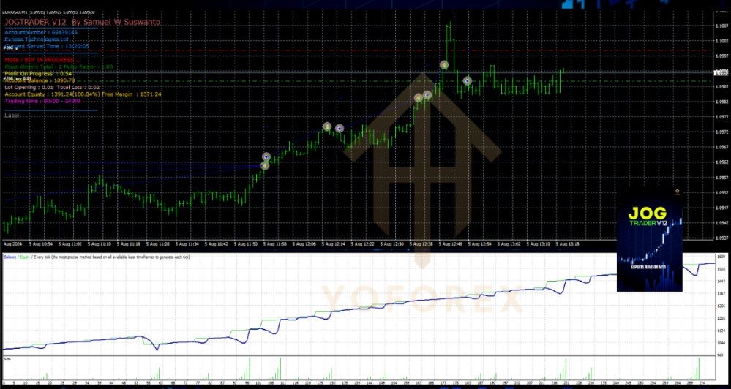Select the AccountNumber line in the overlay
This screenshot has width=731, height=389.
(41, 33)
